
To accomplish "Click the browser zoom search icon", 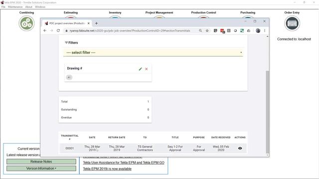I will coord(200,31).
